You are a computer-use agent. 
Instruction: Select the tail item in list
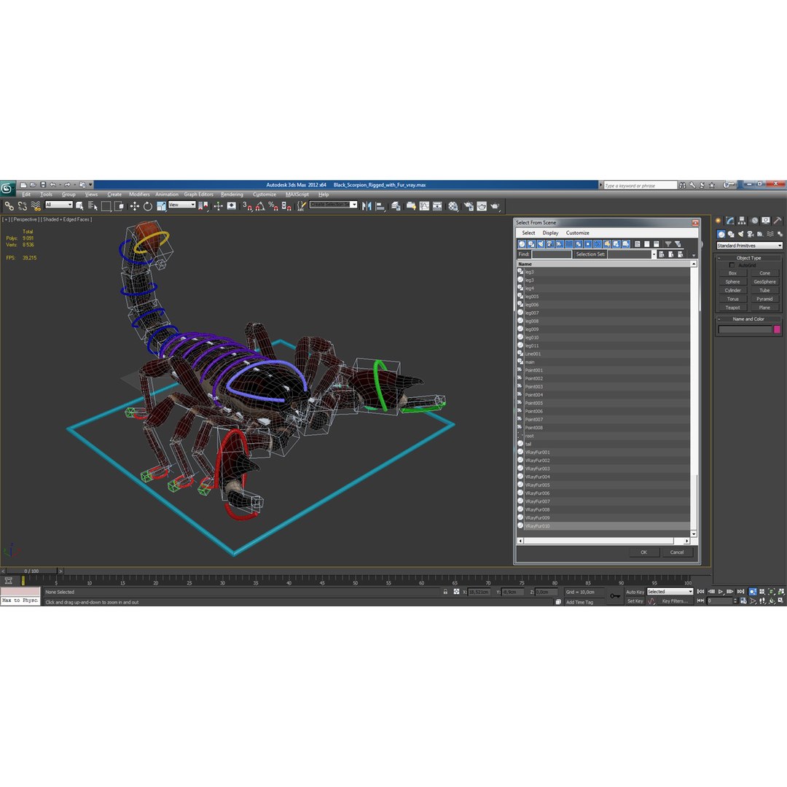coord(604,445)
